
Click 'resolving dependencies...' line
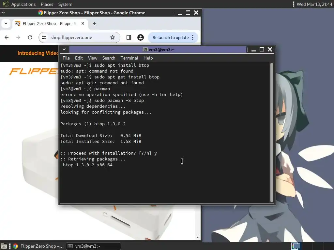point(93,106)
